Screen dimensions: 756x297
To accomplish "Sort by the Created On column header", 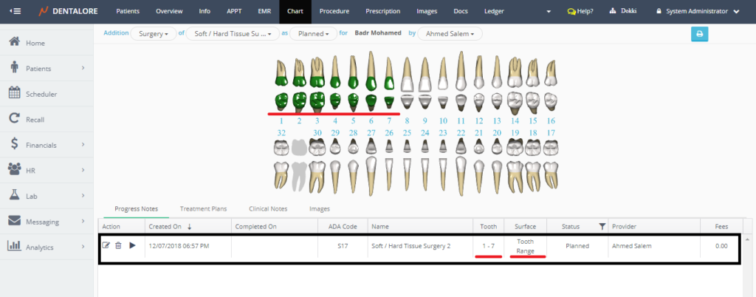I will (x=165, y=226).
